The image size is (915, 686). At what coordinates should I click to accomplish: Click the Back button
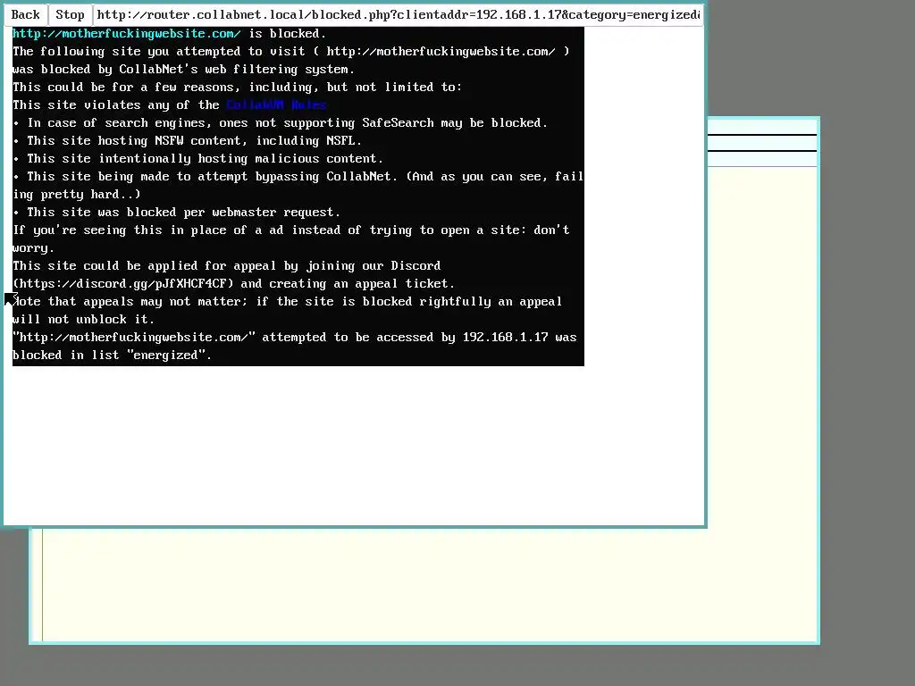26,14
